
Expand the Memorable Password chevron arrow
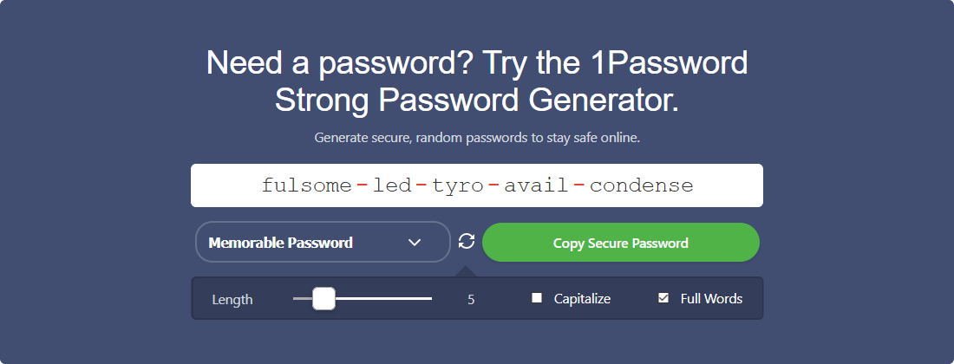(415, 243)
